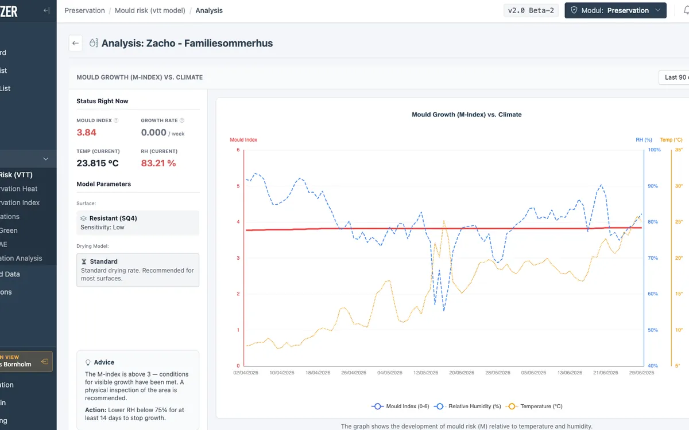The width and height of the screenshot is (689, 430).
Task: Click the x-axis date 29/06/2026
Action: [641, 373]
